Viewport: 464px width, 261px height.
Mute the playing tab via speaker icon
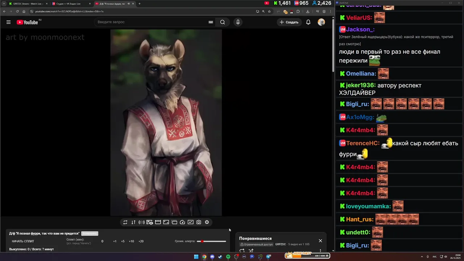click(128, 4)
